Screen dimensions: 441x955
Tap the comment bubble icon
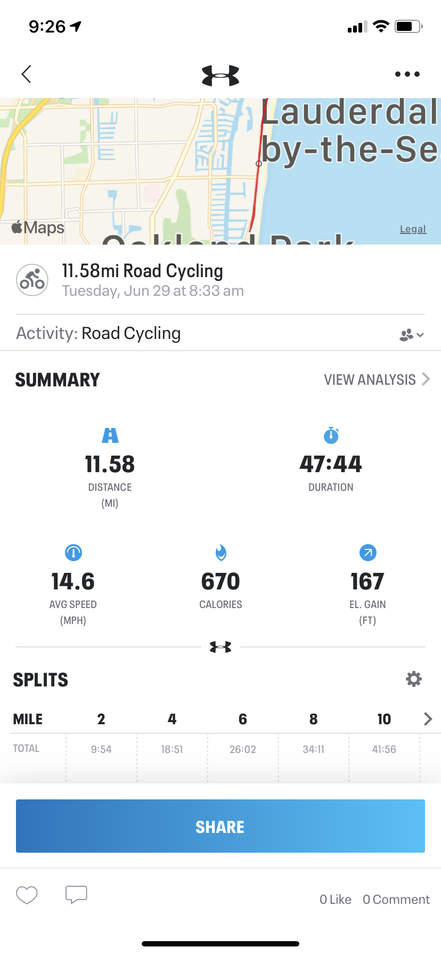76,895
